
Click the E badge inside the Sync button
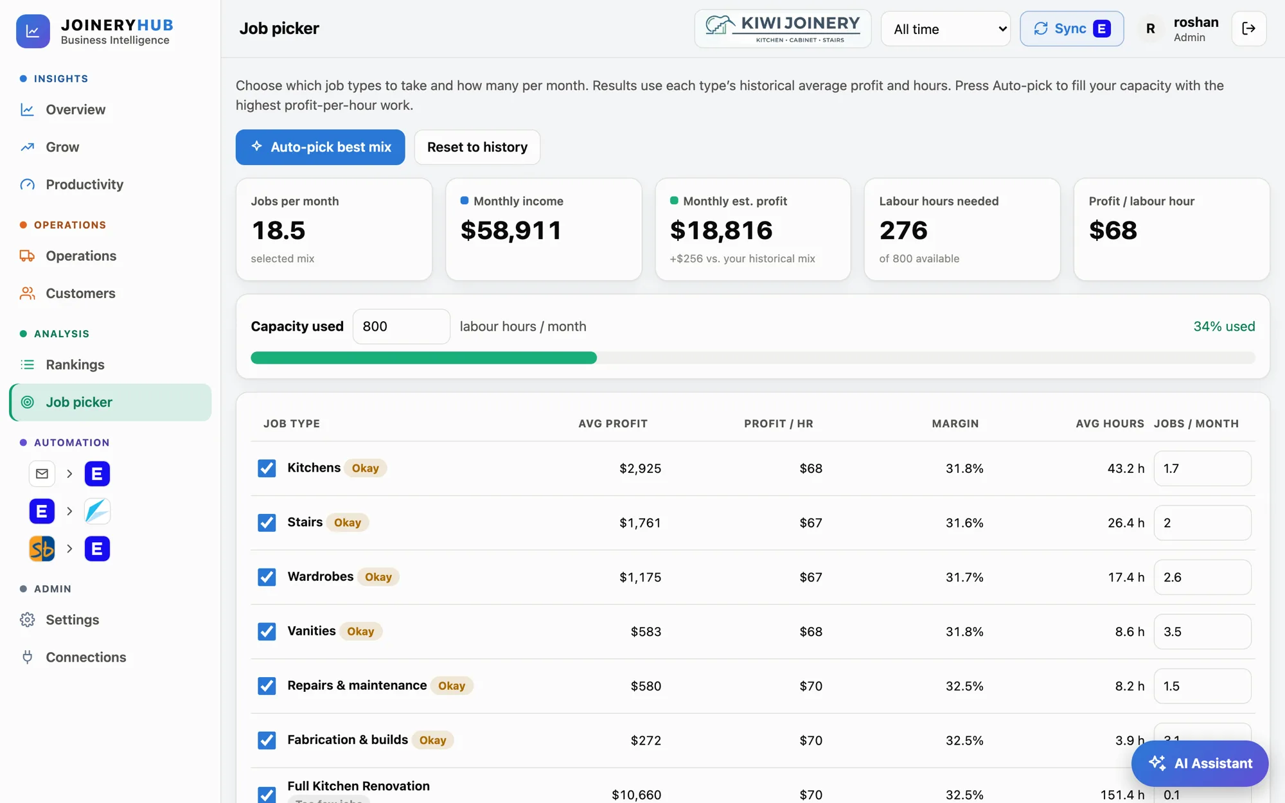tap(1101, 29)
